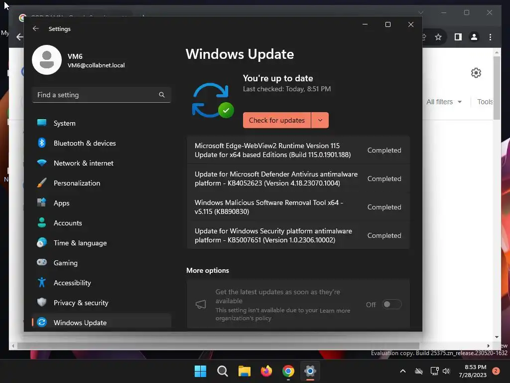The height and width of the screenshot is (383, 510).
Task: Click the network icon in the tray
Action: pyautogui.click(x=434, y=371)
